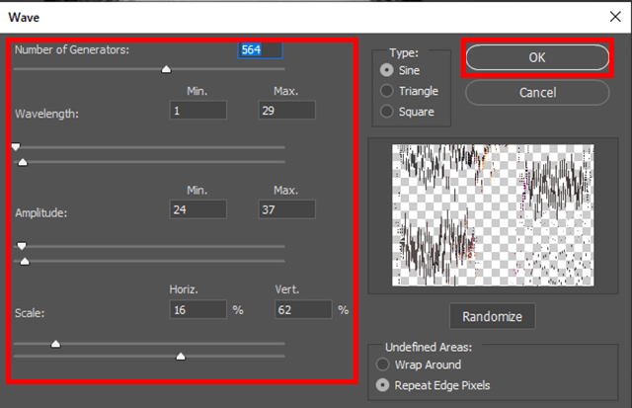Click the 'Amplitude:' label
Viewport: 632px width, 408px height.
pyautogui.click(x=41, y=212)
